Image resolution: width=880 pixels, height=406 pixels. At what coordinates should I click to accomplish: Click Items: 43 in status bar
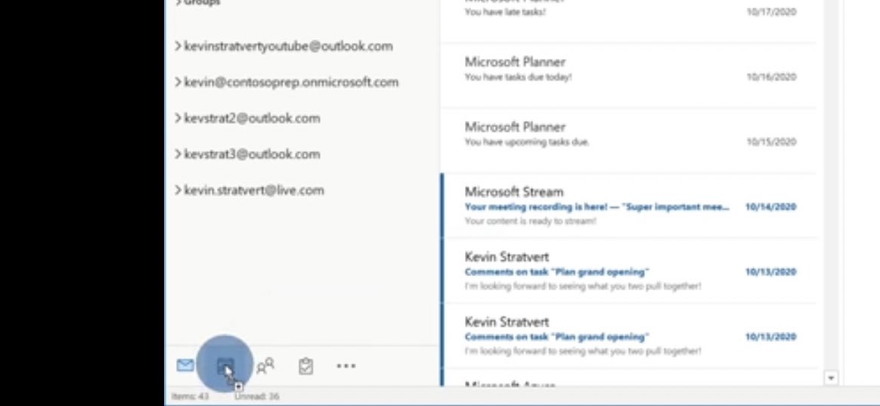(x=191, y=396)
